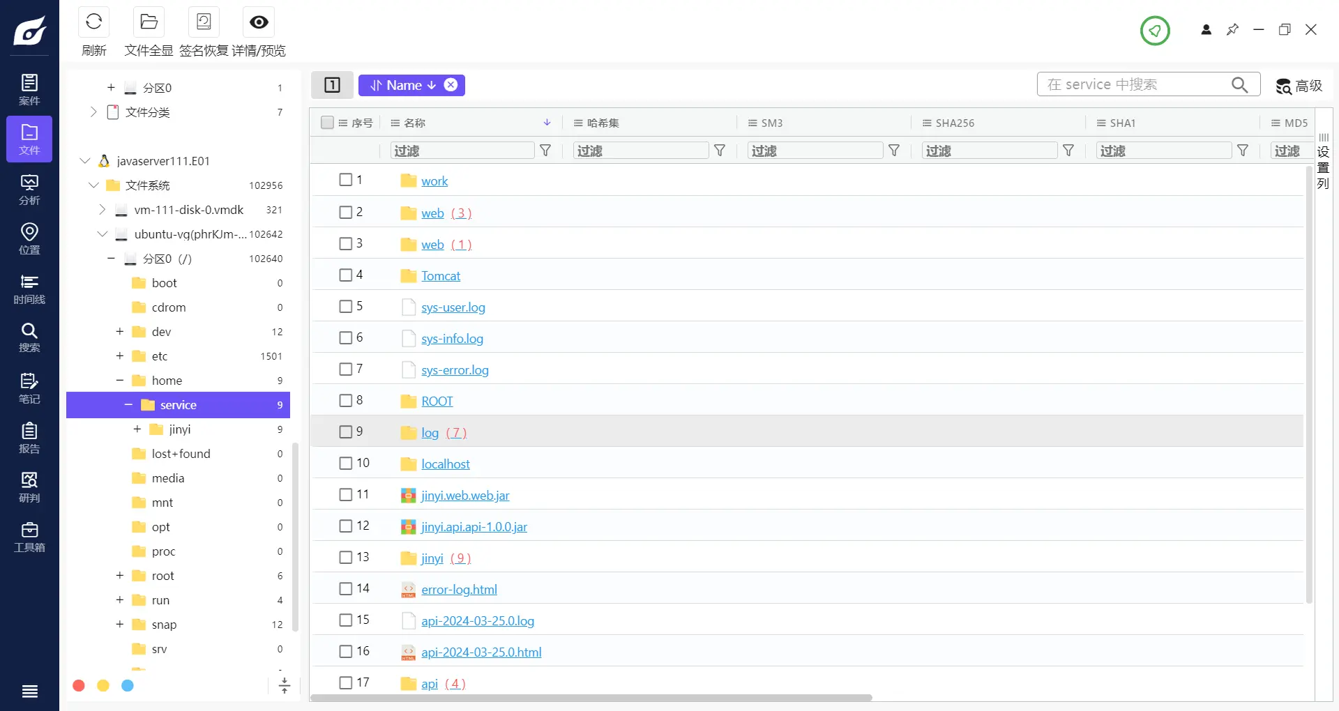Click the 签名恢复 toolbar icon

pos(204,22)
